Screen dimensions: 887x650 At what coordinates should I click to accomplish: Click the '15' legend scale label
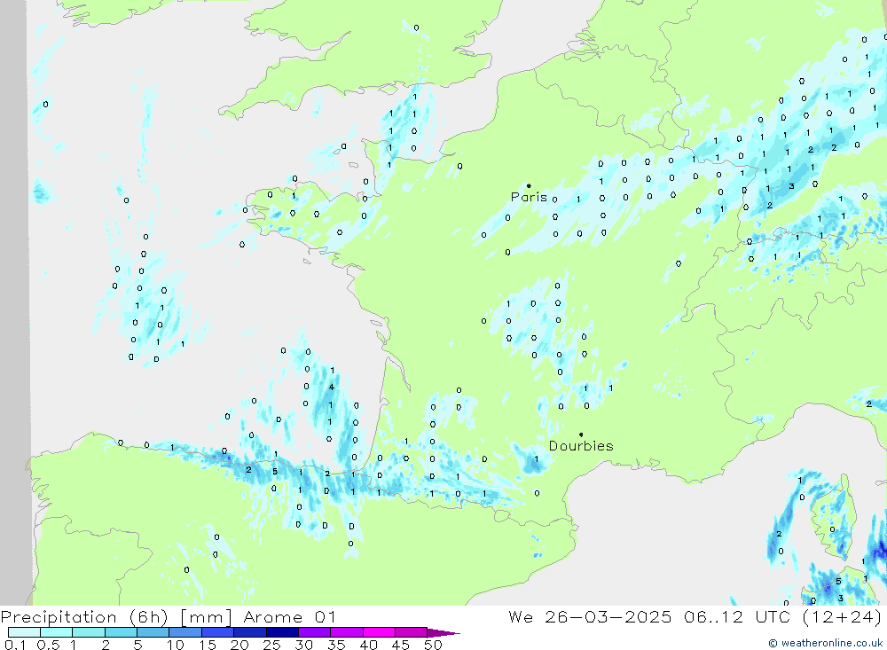(208, 645)
